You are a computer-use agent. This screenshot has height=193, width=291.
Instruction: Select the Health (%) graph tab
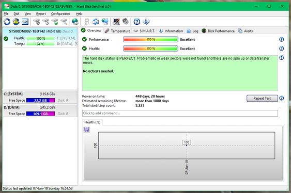[92, 122]
